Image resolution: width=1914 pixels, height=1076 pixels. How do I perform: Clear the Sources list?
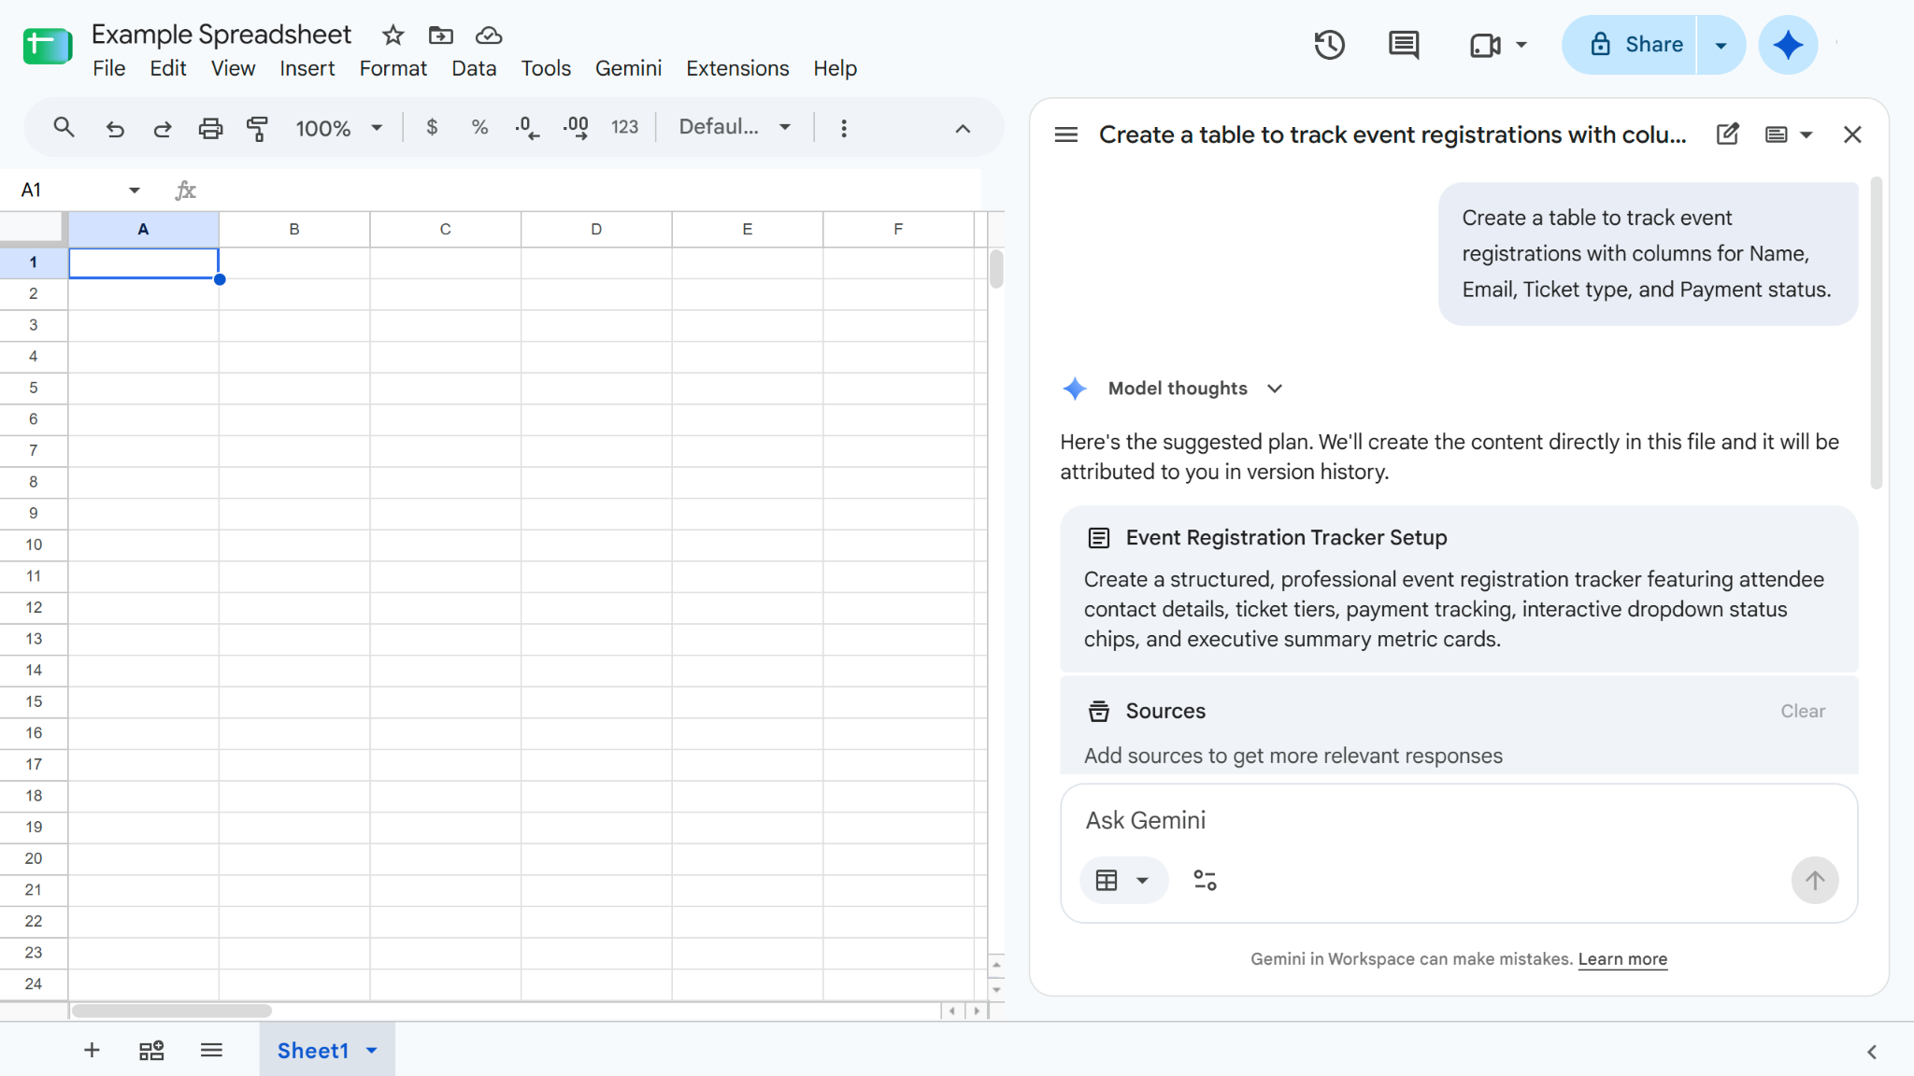(x=1802, y=711)
